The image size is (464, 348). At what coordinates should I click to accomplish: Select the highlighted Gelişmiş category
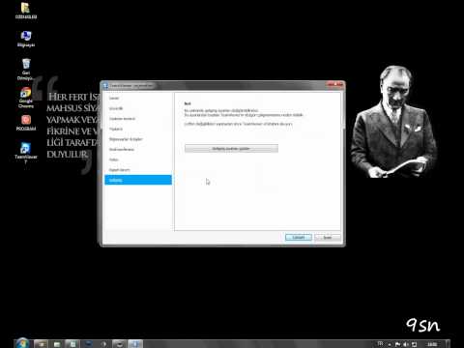138,180
